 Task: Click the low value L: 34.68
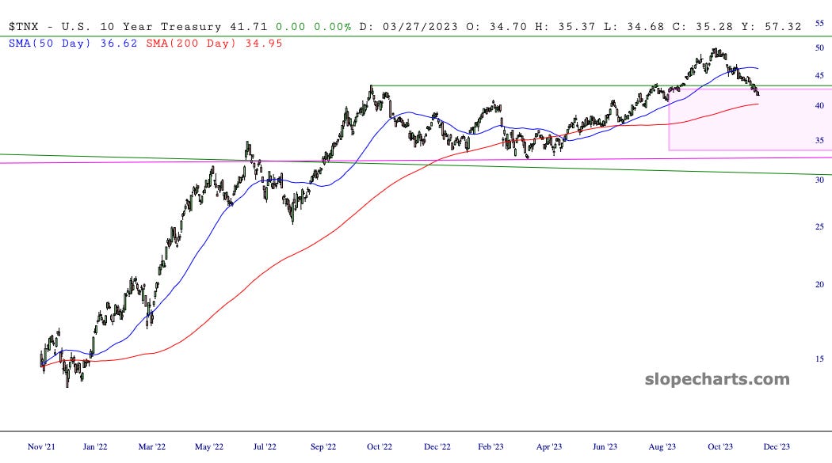pos(634,26)
